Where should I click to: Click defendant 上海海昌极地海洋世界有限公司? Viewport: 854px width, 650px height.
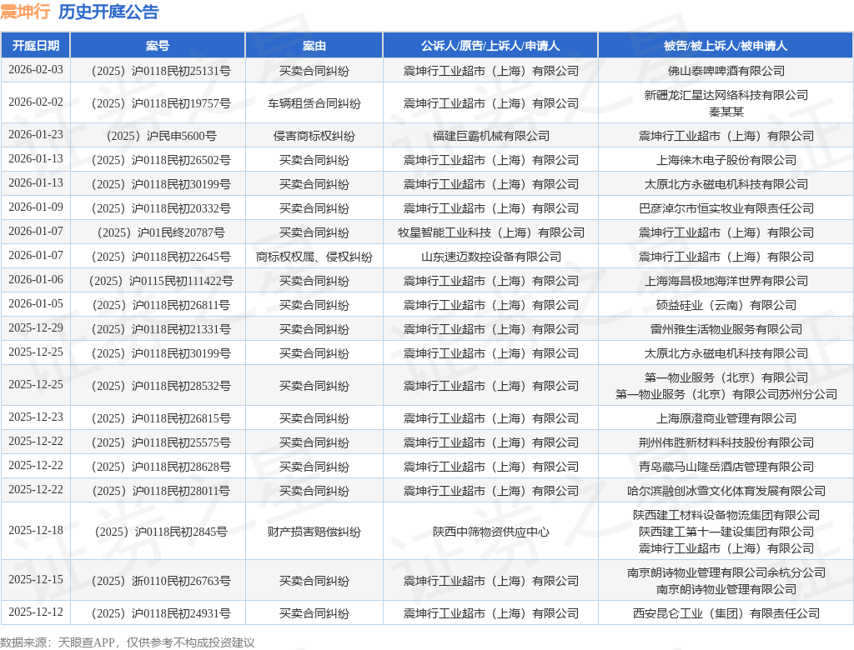coord(726,281)
